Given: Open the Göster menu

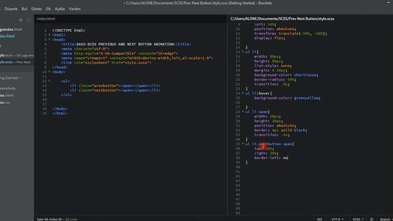Looking at the screenshot, I should click(36, 9).
